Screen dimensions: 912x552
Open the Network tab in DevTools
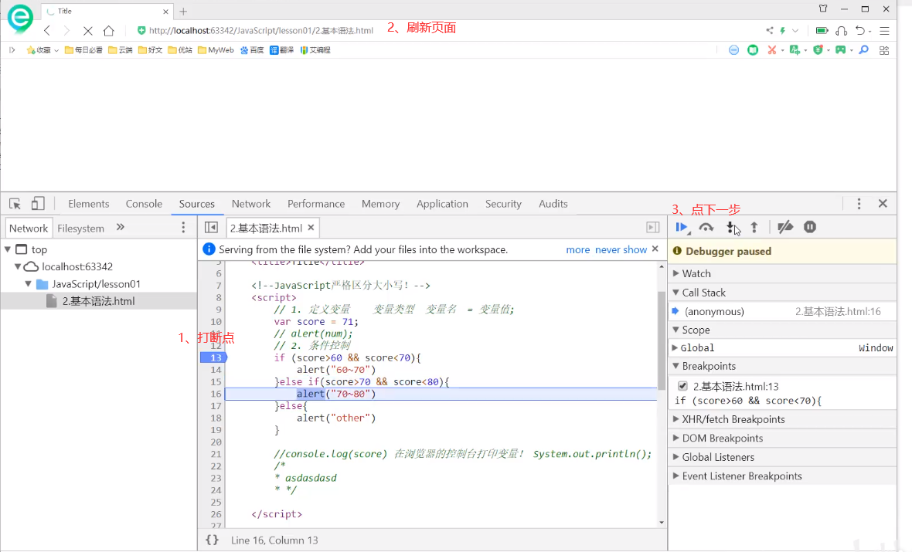251,204
